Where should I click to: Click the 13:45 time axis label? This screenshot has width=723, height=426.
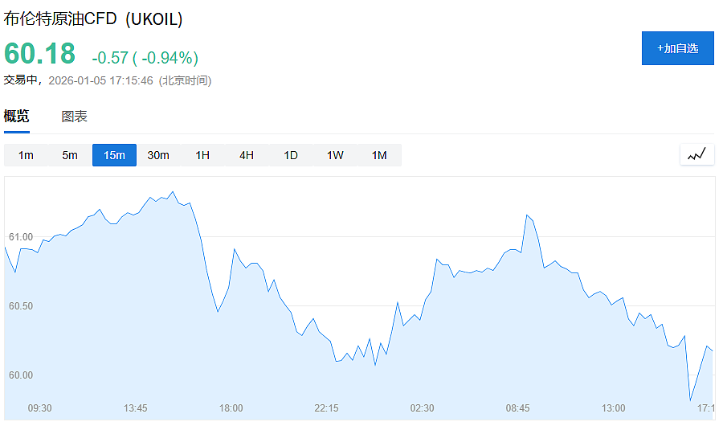tap(135, 408)
